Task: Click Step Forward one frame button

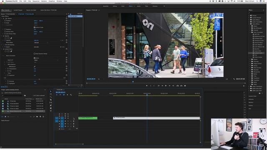Action: coord(169,86)
